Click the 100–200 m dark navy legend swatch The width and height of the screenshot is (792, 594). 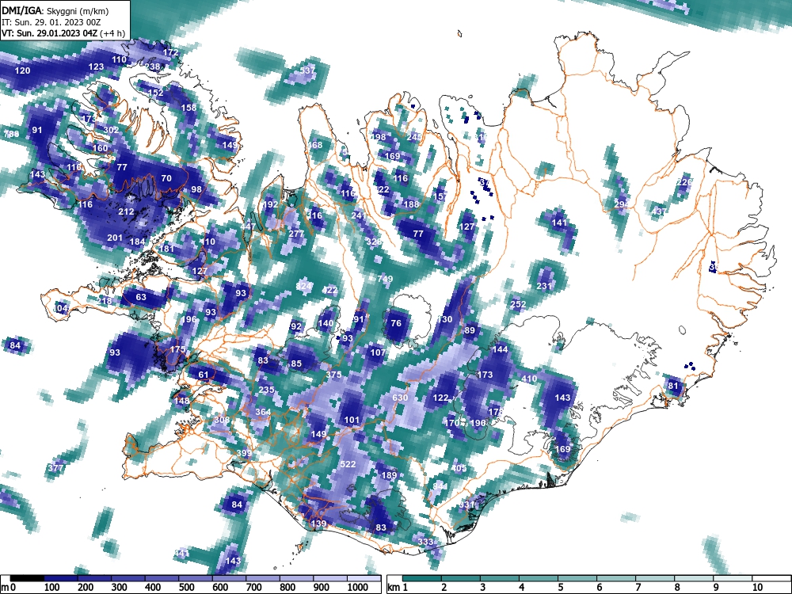tap(61, 578)
